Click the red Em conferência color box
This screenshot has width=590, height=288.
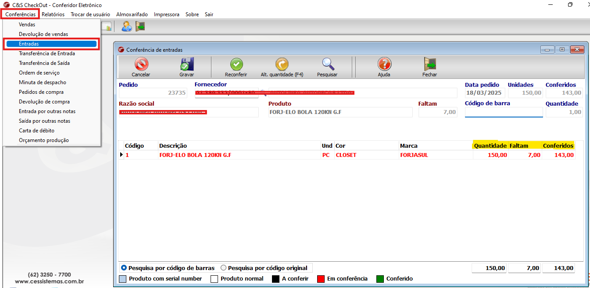click(x=320, y=279)
